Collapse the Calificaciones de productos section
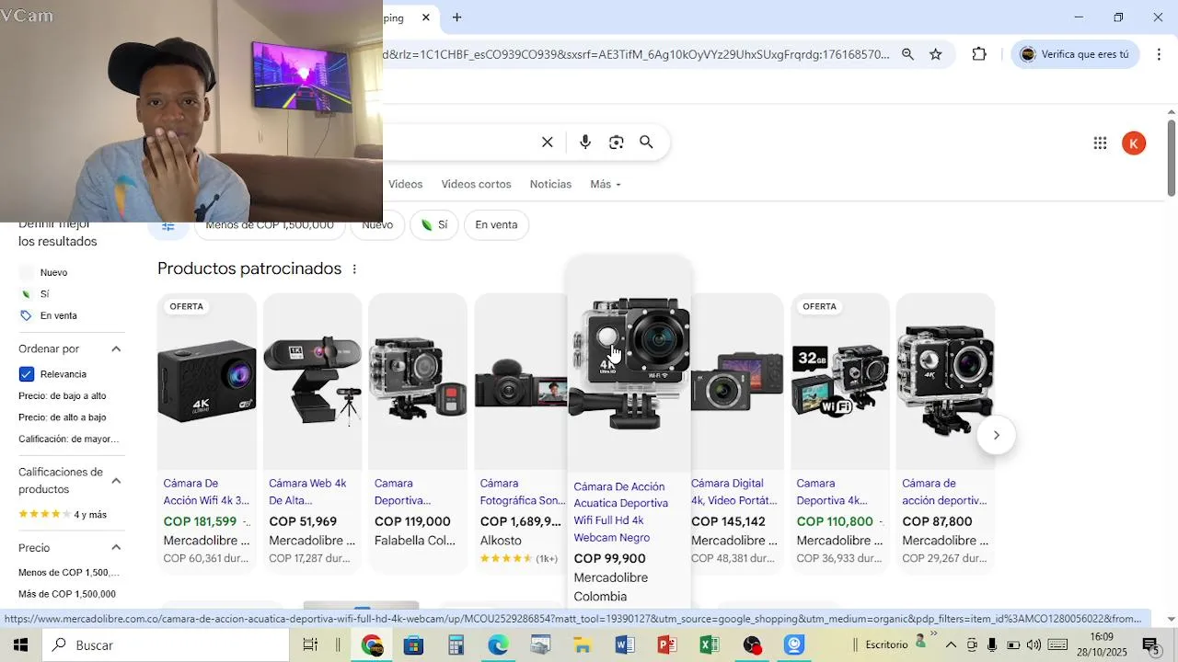1178x662 pixels. (x=116, y=480)
